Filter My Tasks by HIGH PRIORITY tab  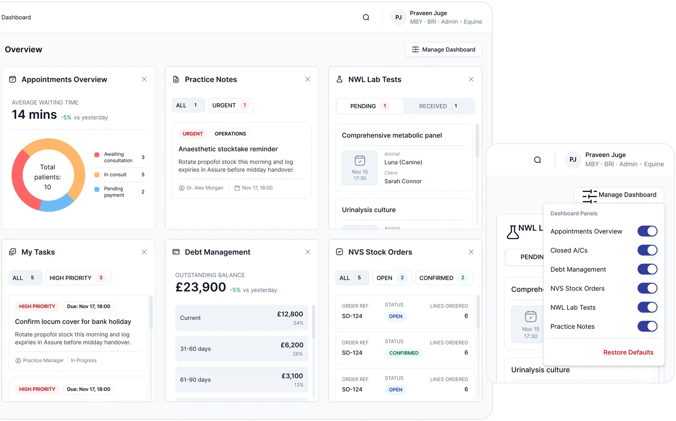(78, 278)
